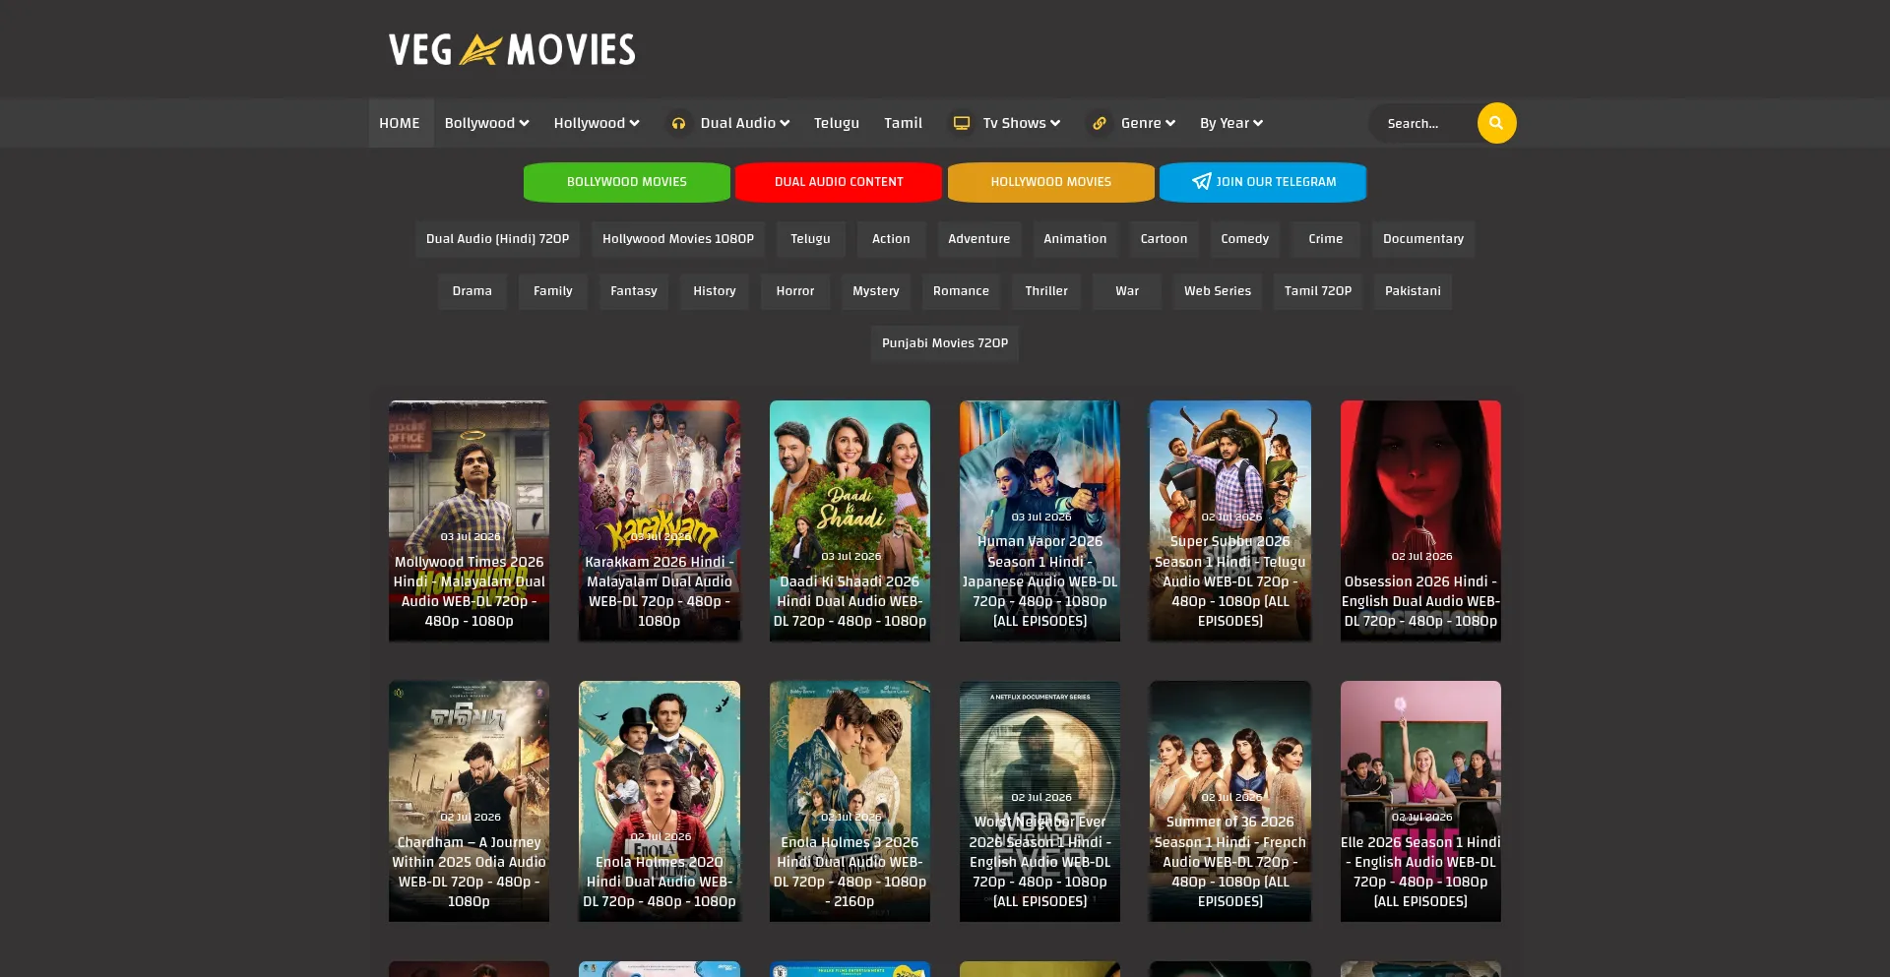Click the green BOLLYWOOD MOVIES button

click(627, 182)
